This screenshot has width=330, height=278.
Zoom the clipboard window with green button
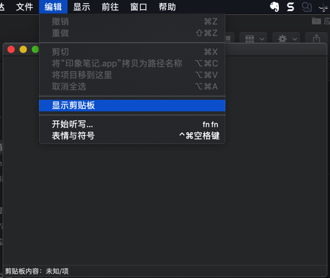coord(35,49)
